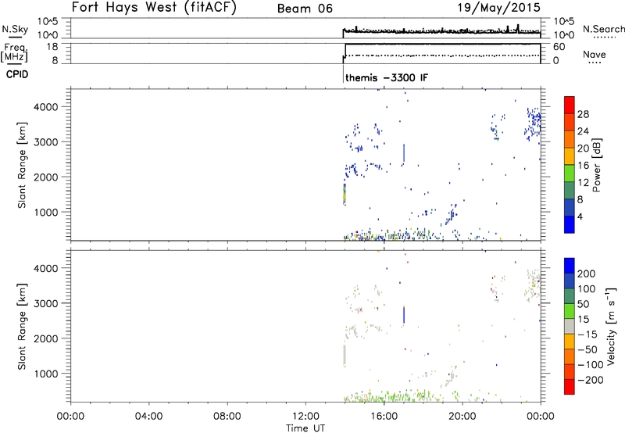The image size is (625, 433).
Task: Click the light green 12-16 dB Power segment
Action: tap(570, 173)
